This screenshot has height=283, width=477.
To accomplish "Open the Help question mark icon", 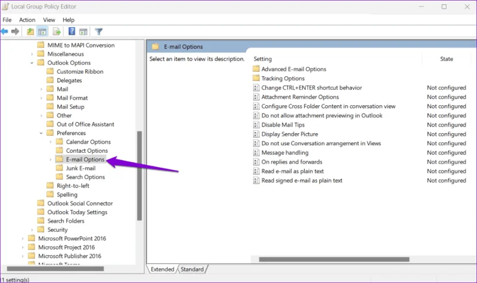I will [72, 32].
